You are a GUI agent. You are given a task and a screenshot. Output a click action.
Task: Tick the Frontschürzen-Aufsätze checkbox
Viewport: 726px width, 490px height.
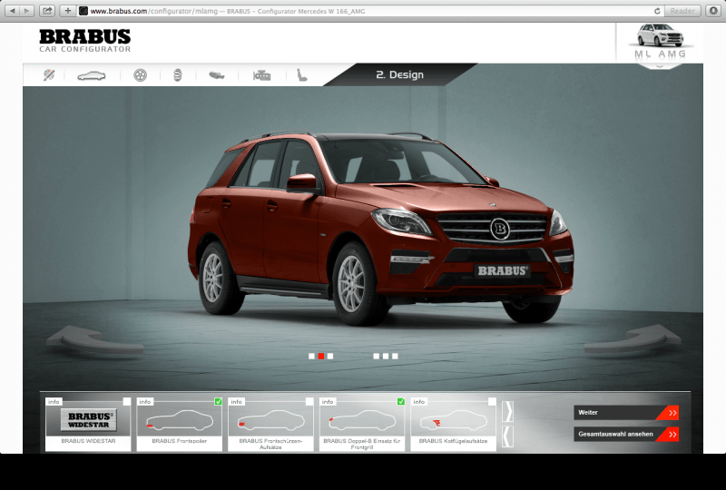309,402
